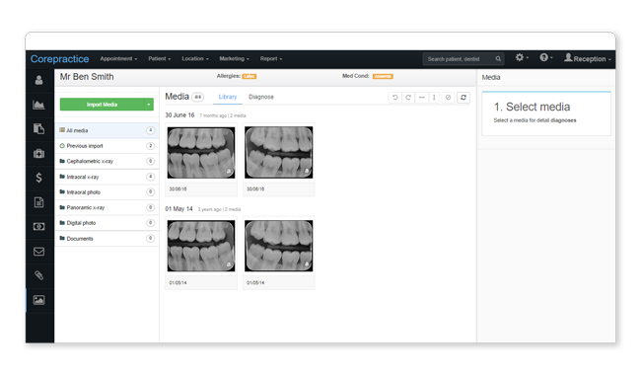Click the 01 May 14 date heading
The height and width of the screenshot is (375, 641).
[x=178, y=209]
